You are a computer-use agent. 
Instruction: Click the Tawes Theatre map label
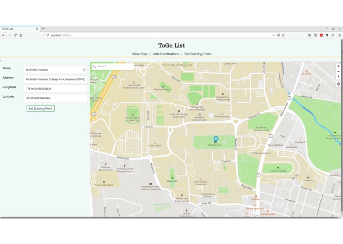(x=155, y=146)
